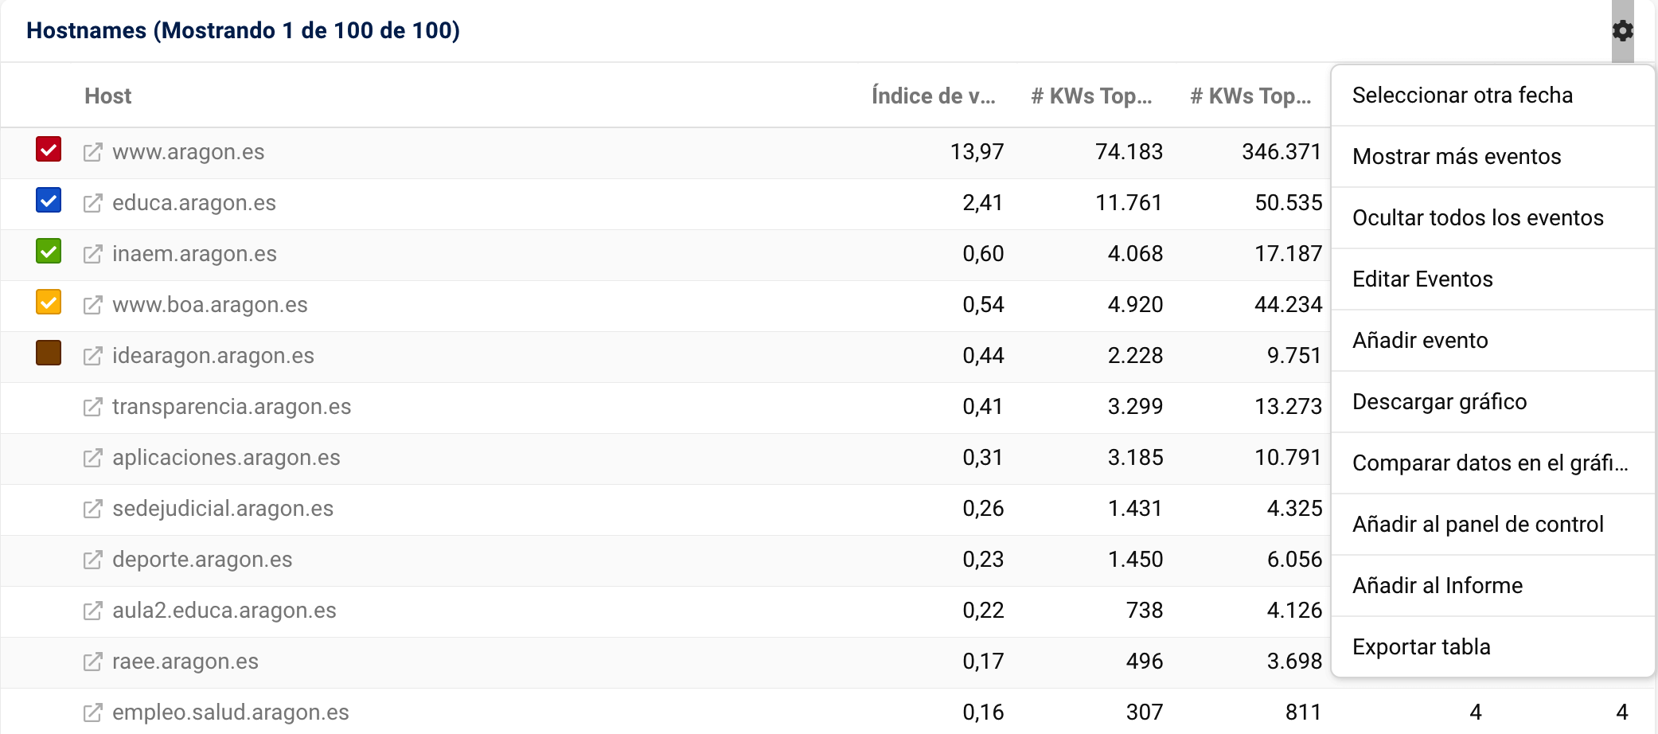Select 'Seleccionar otra fecha' menu option
Screen dimensions: 1658x734
click(1462, 96)
